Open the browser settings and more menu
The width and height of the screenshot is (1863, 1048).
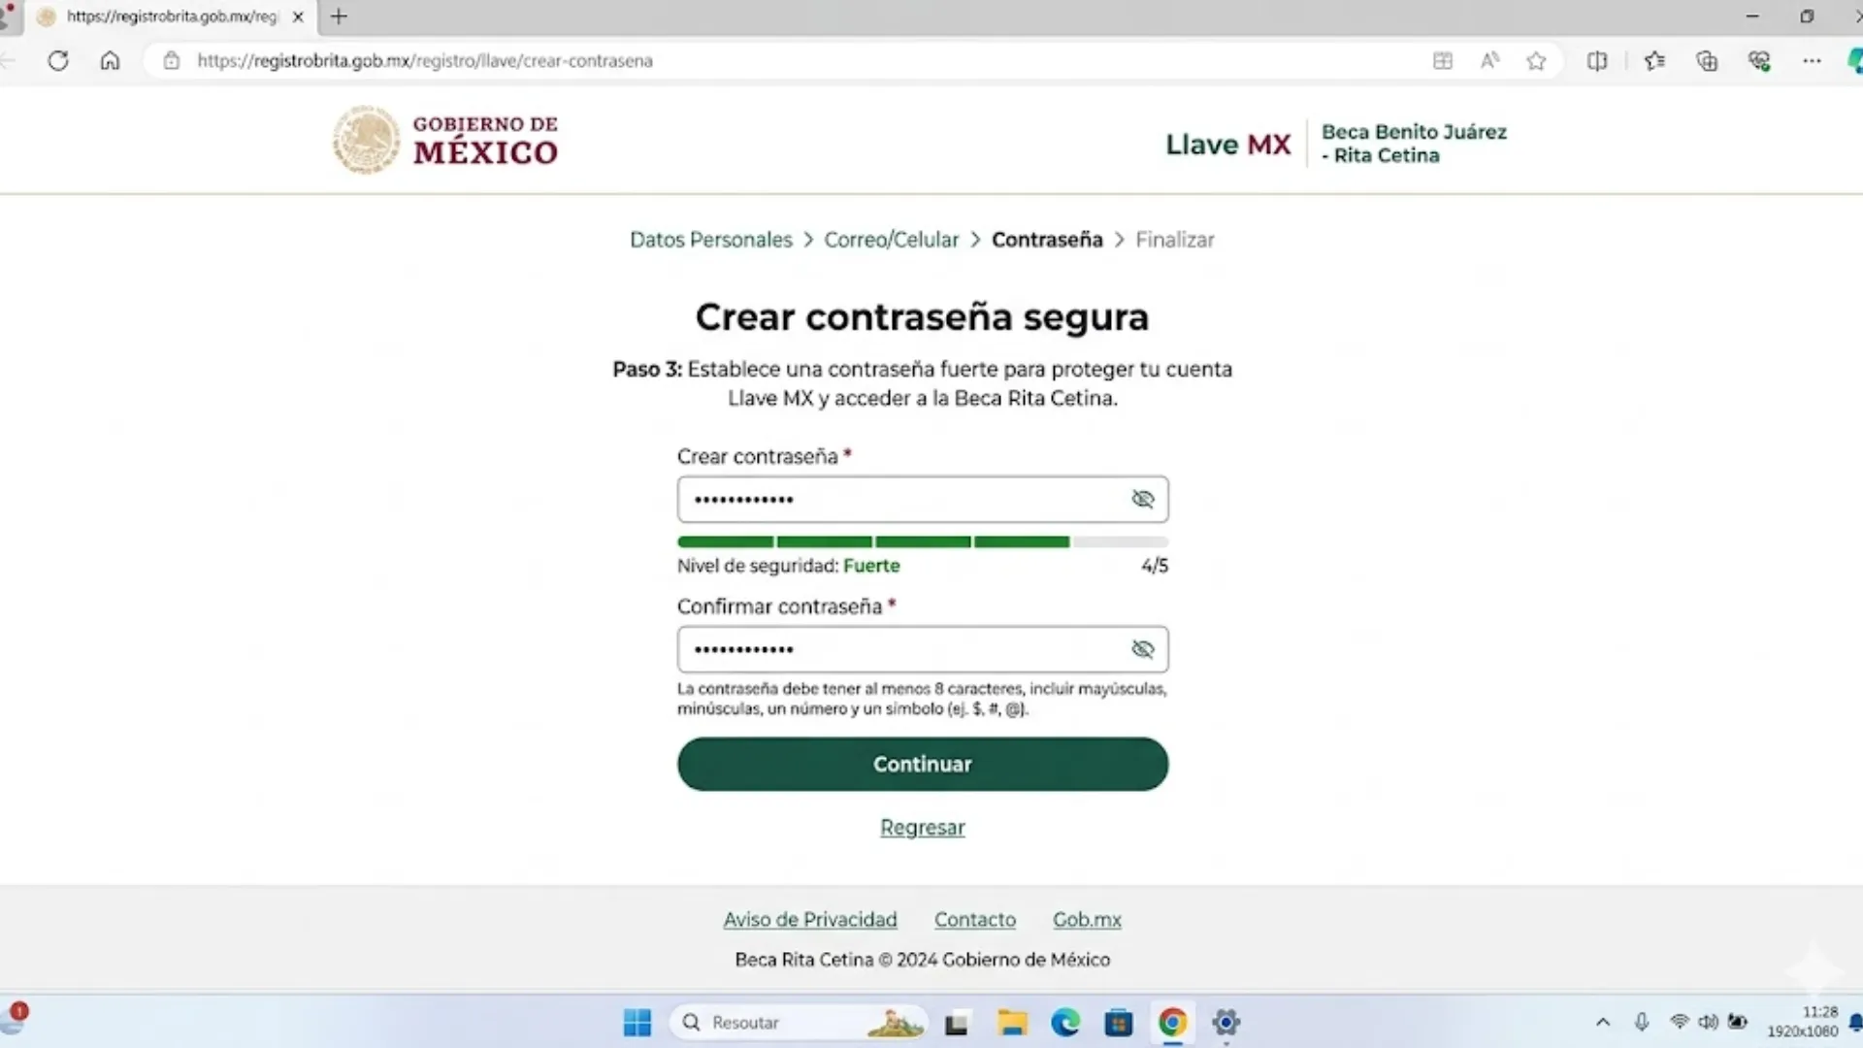1812,61
